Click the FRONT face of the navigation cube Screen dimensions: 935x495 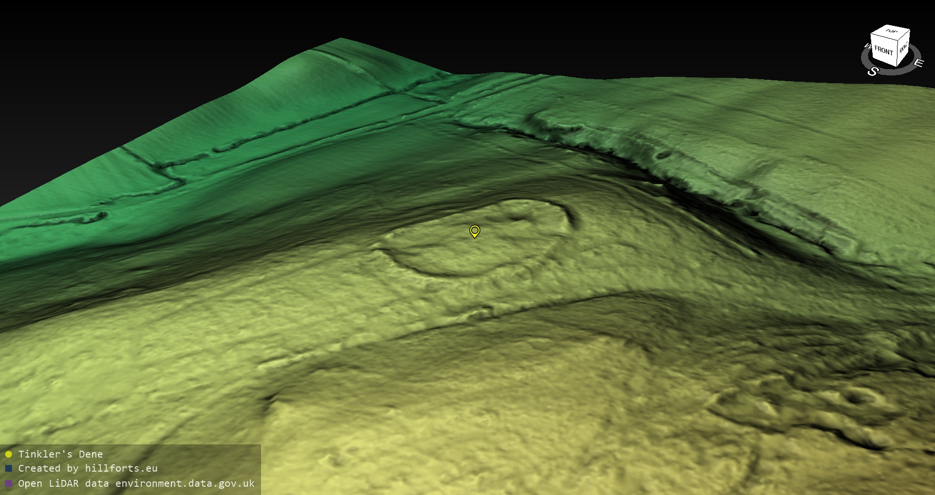[x=883, y=50]
